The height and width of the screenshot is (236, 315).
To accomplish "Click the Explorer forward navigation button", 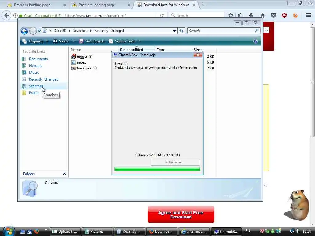I will 33,31.
